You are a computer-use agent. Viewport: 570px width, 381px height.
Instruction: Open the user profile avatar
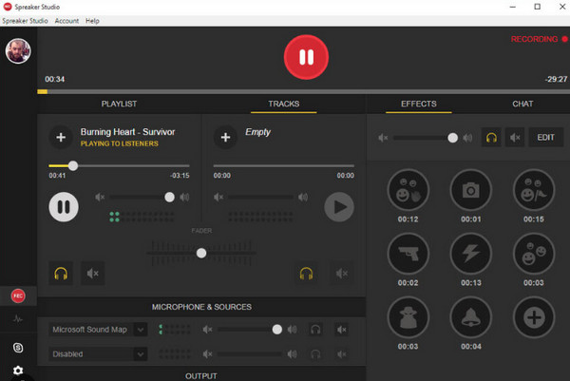(x=18, y=51)
